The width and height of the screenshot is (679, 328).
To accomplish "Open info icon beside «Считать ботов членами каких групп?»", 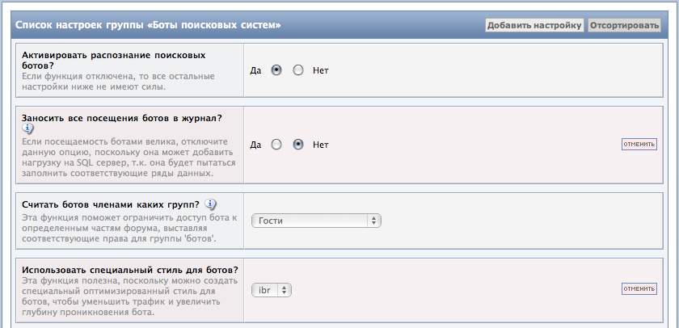I will tap(210, 204).
